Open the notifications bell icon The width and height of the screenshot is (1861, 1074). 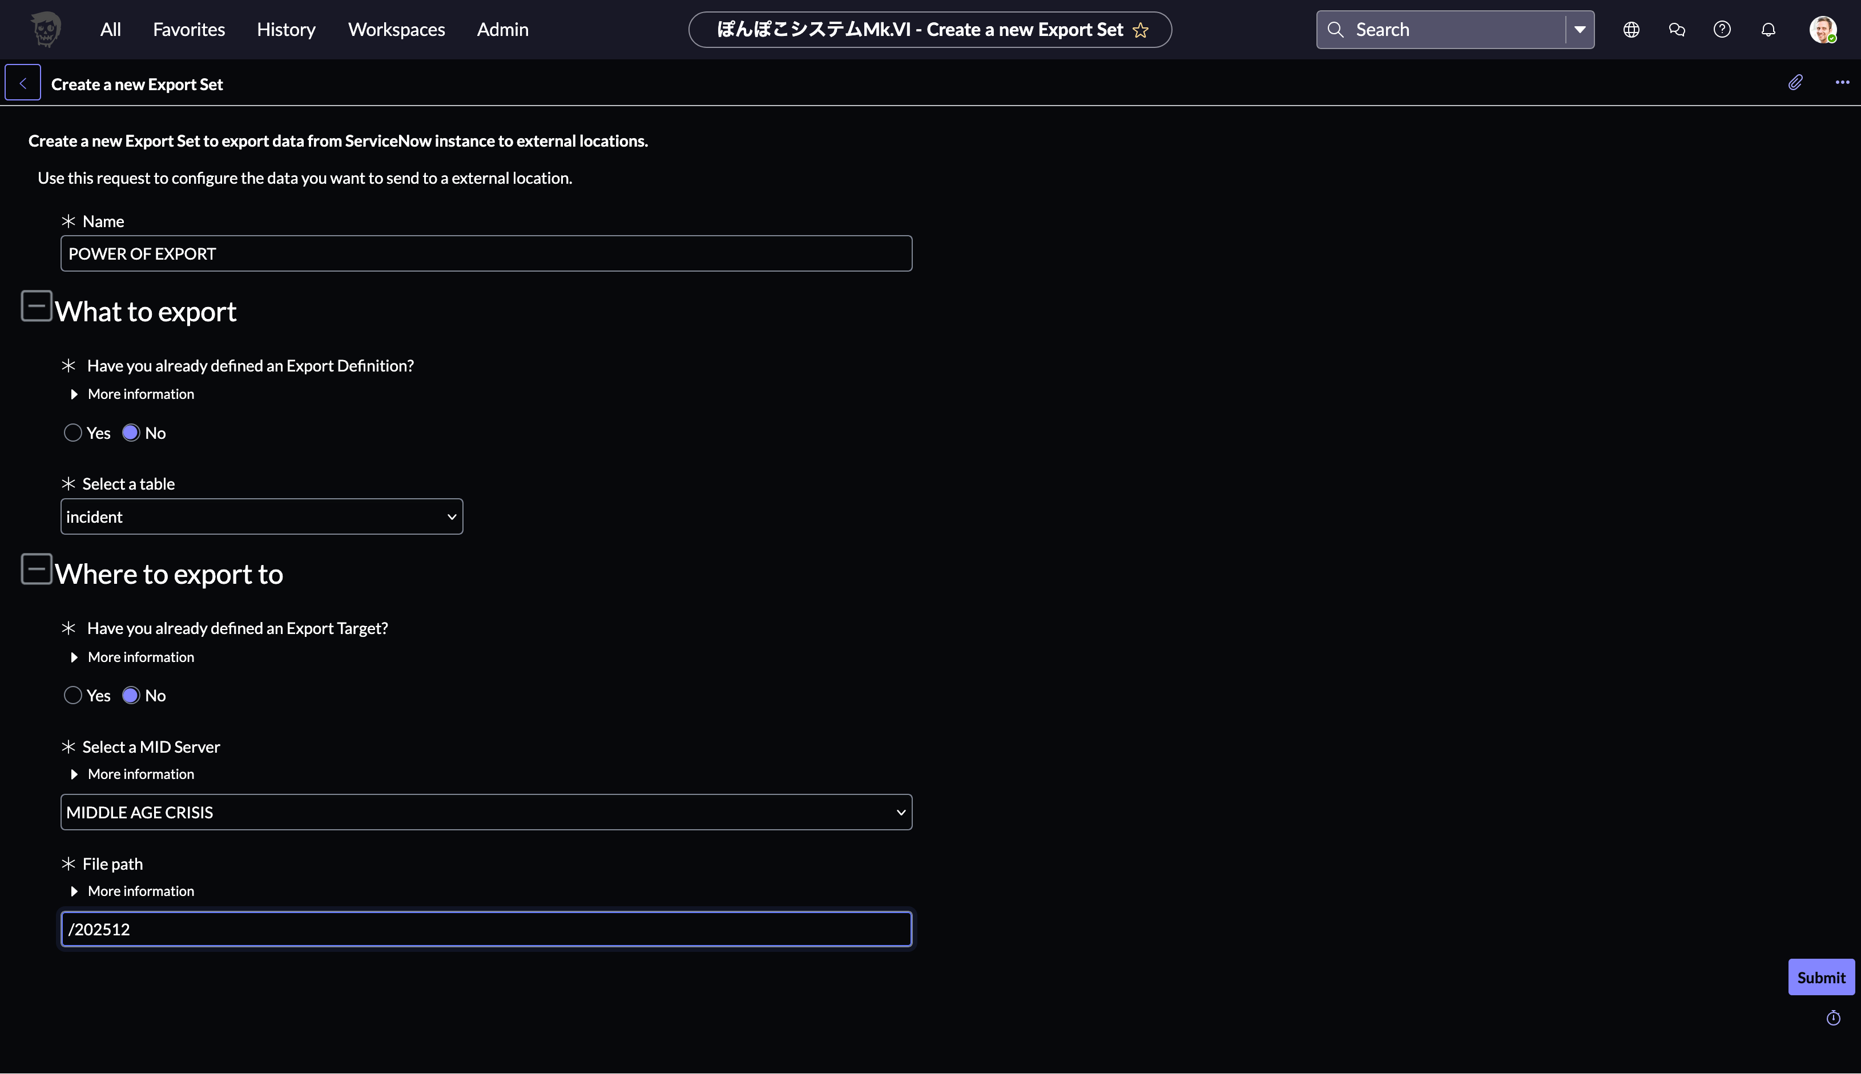pos(1768,30)
